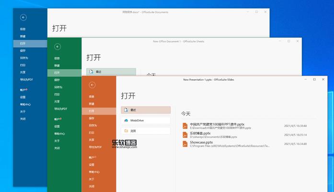Click the browse folder icon in Slides
The width and height of the screenshot is (334, 192).
click(126, 131)
